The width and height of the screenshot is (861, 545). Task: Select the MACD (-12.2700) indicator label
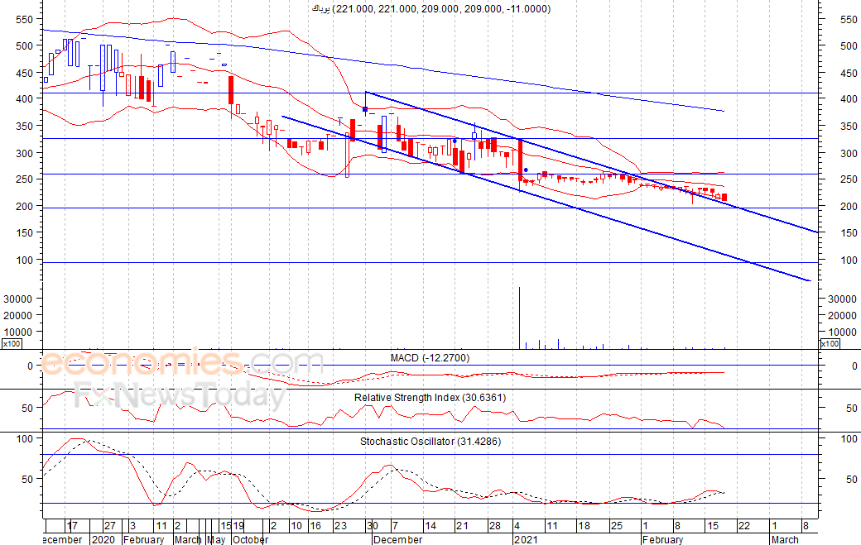tap(430, 358)
